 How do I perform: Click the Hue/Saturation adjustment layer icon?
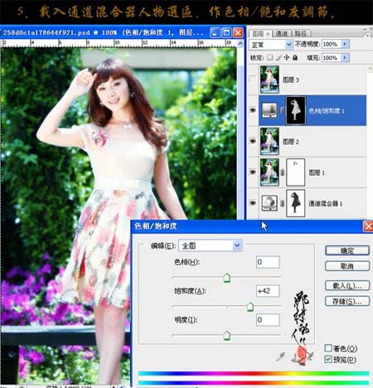(269, 110)
